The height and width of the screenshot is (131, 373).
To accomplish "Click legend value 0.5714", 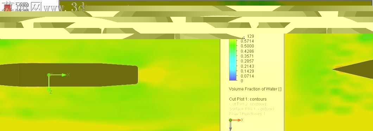I will (247, 41).
